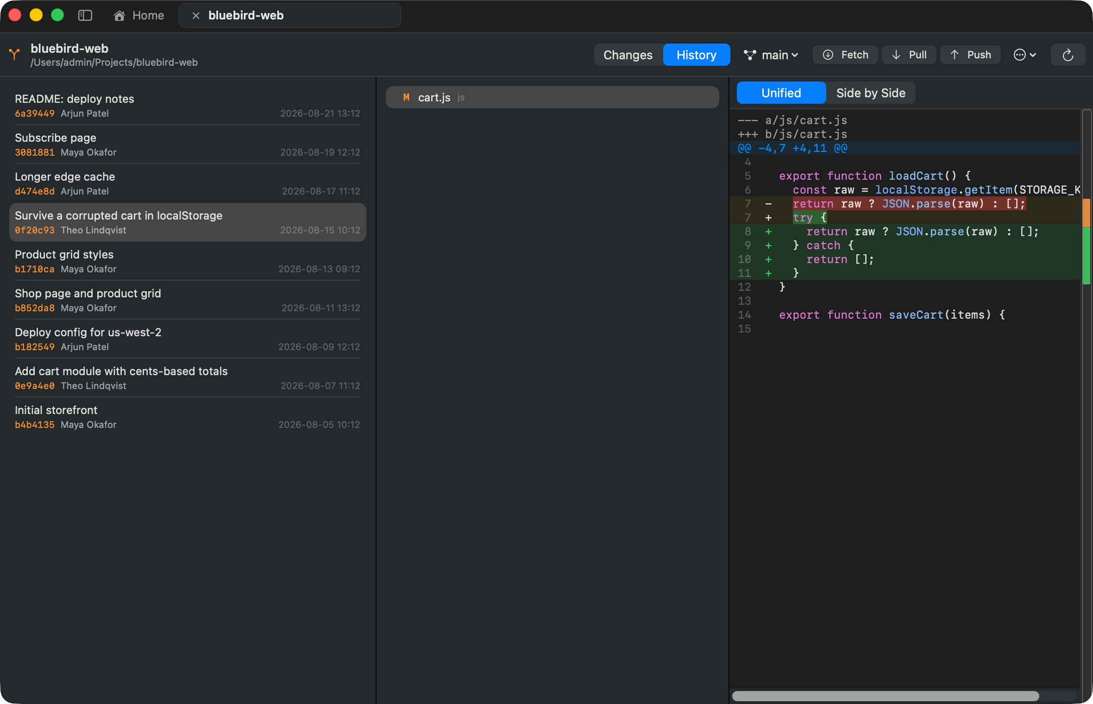Fetch from remote
The width and height of the screenshot is (1093, 704).
pos(846,55)
